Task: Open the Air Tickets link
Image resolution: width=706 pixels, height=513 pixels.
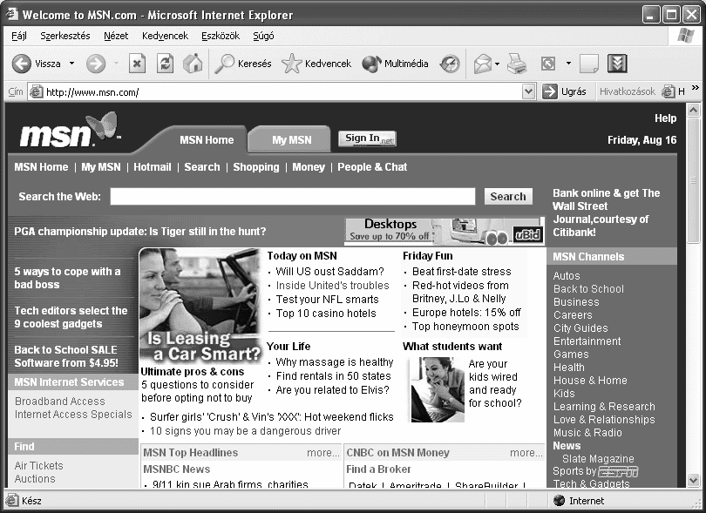Action: (x=38, y=465)
